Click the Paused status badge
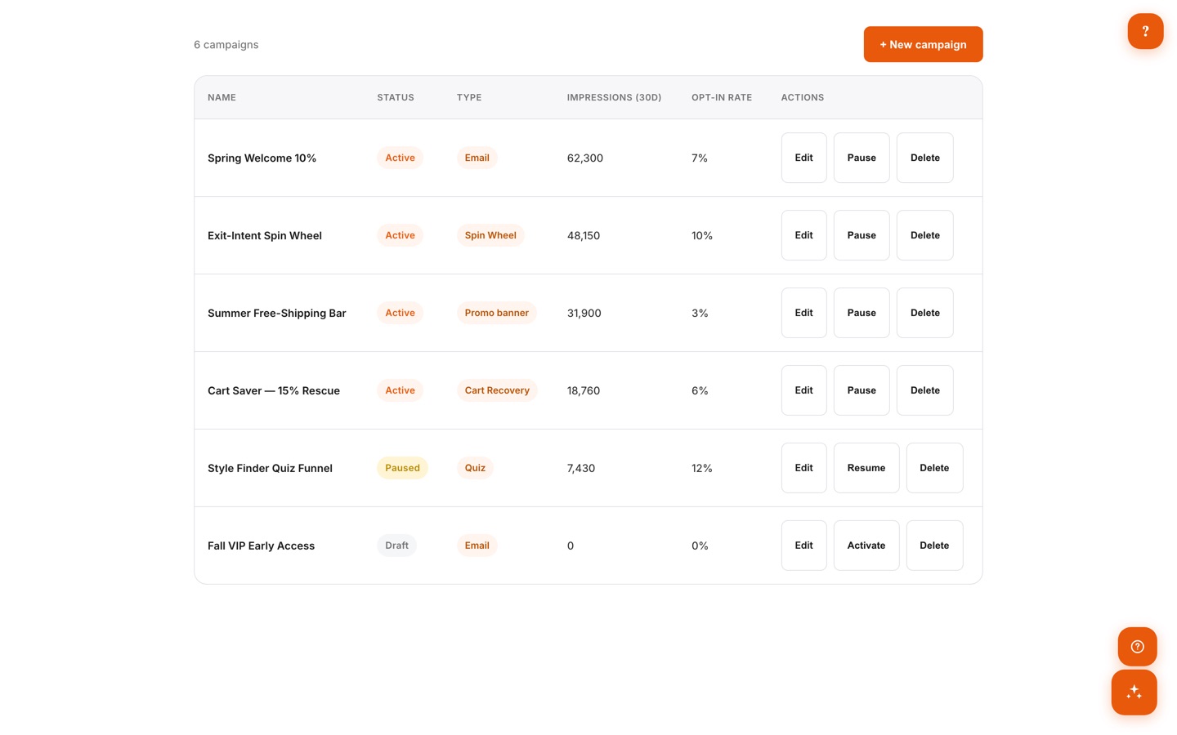The height and width of the screenshot is (735, 1177). tap(402, 468)
